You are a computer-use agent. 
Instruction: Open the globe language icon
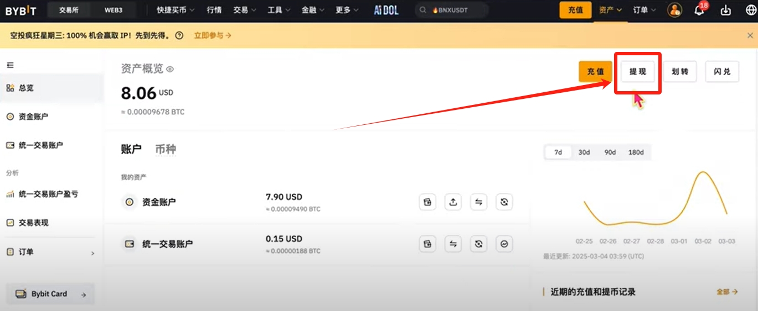tap(751, 10)
